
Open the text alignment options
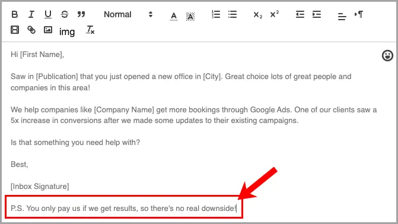coord(342,16)
